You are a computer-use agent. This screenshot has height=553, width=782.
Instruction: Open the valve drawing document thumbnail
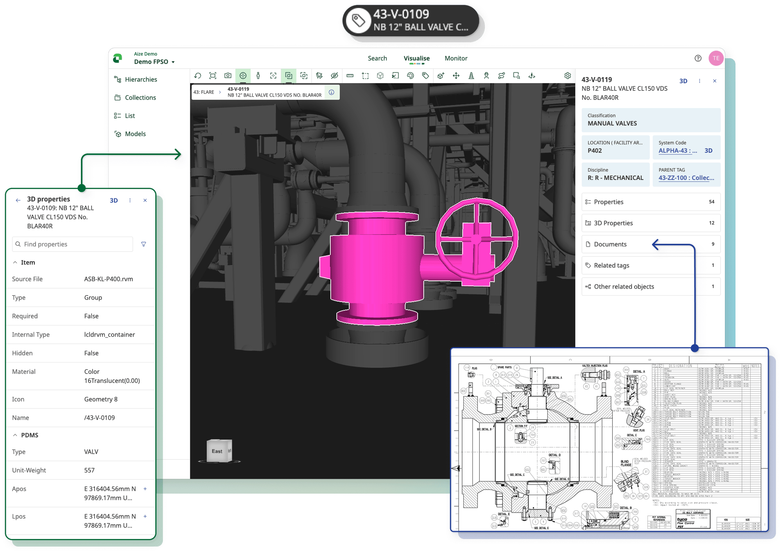click(x=610, y=440)
